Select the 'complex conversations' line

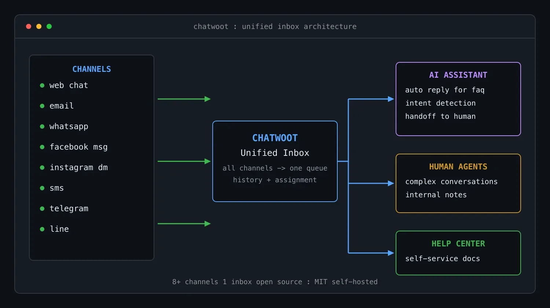(x=451, y=182)
